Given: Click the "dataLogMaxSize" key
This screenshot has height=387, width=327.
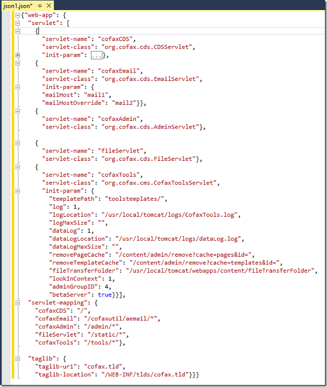Looking at the screenshot, I should coord(77,247).
